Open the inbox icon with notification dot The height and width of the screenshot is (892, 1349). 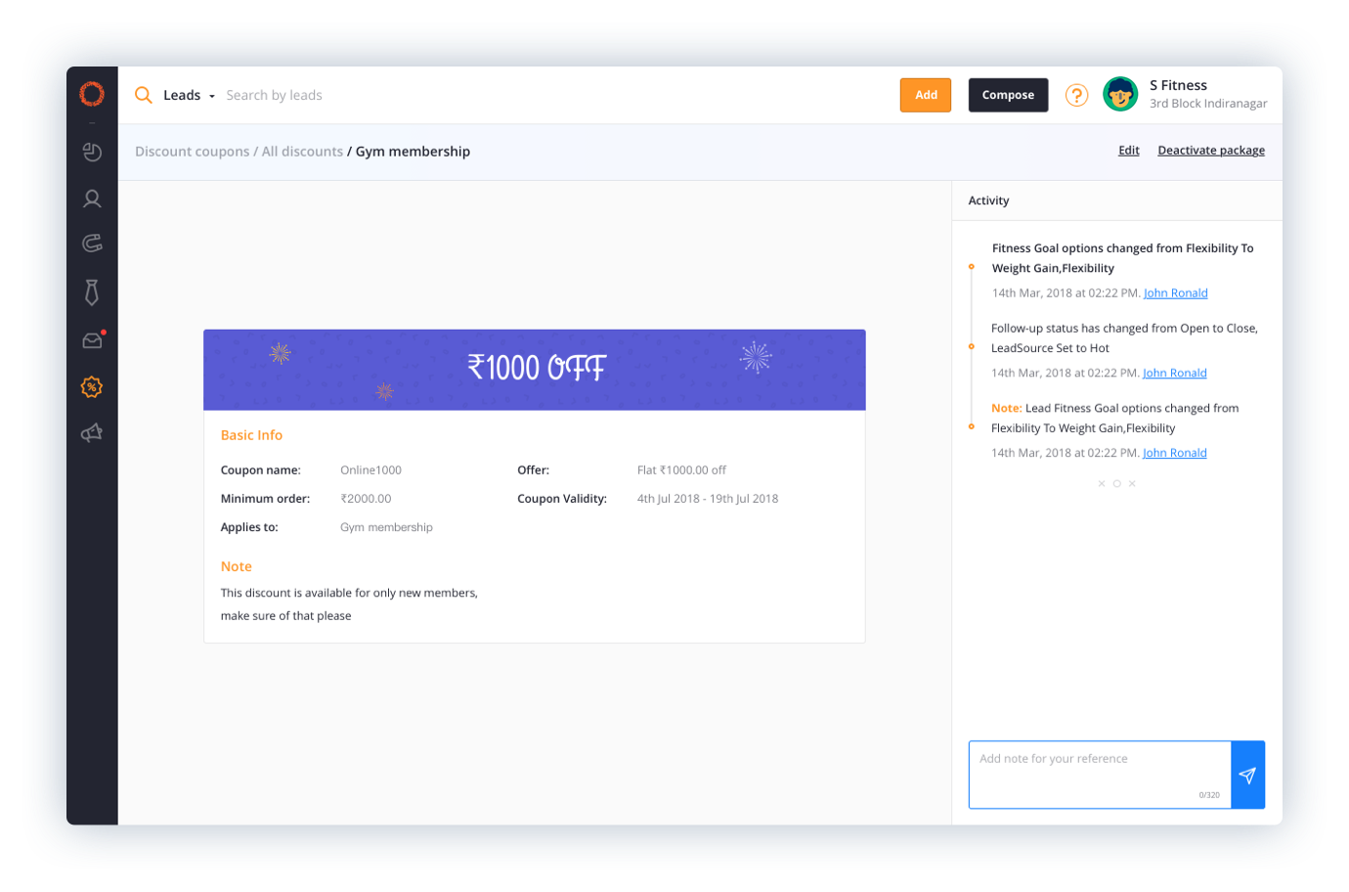[92, 340]
